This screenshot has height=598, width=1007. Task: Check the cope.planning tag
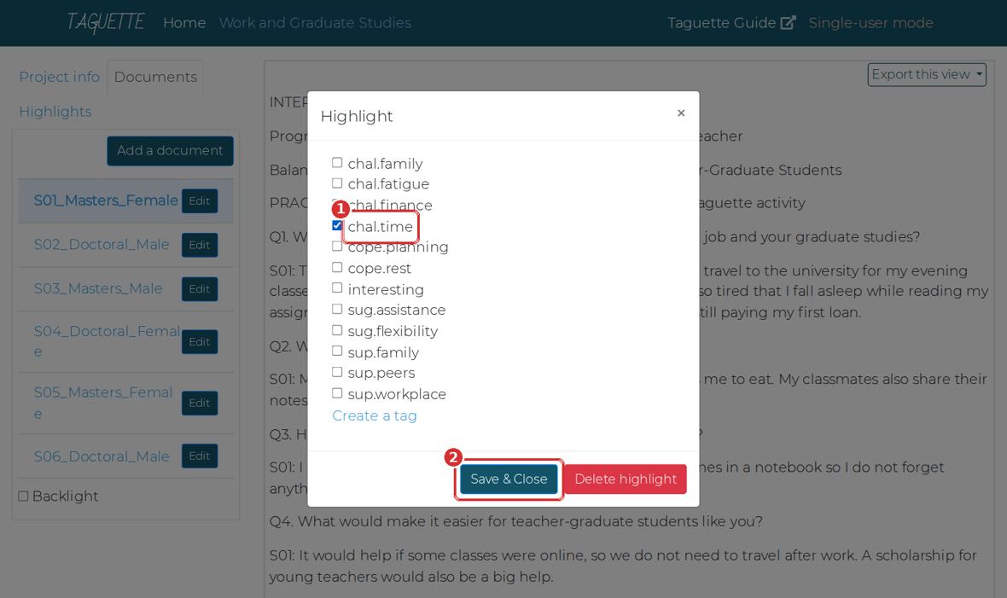click(337, 246)
